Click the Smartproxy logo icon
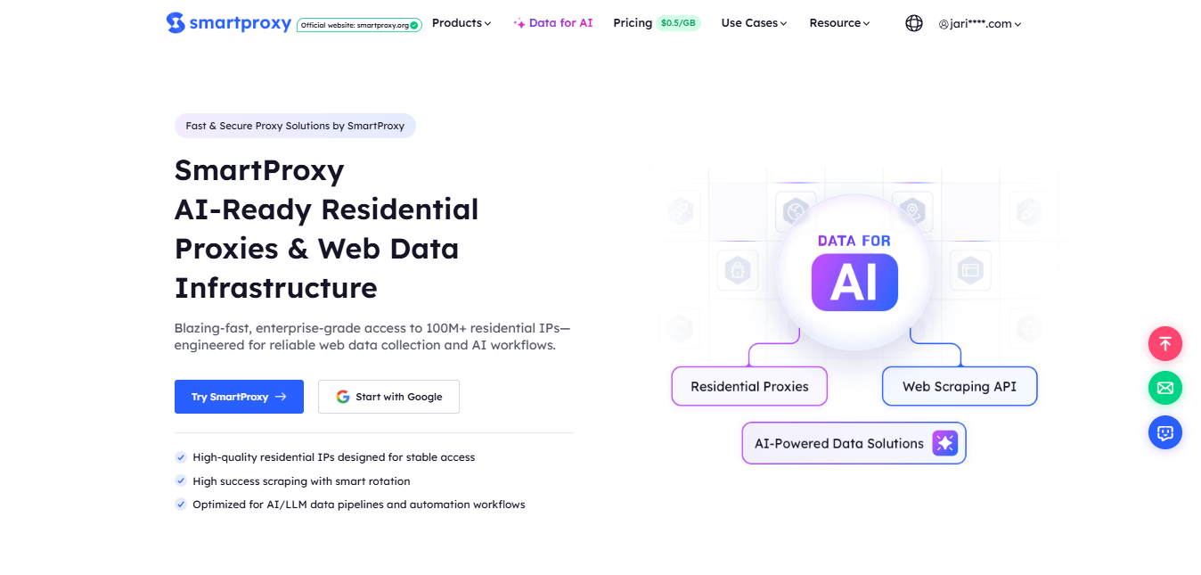The height and width of the screenshot is (575, 1201). point(176,23)
